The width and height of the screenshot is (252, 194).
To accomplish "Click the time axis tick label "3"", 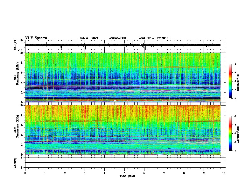I will 85,173.
